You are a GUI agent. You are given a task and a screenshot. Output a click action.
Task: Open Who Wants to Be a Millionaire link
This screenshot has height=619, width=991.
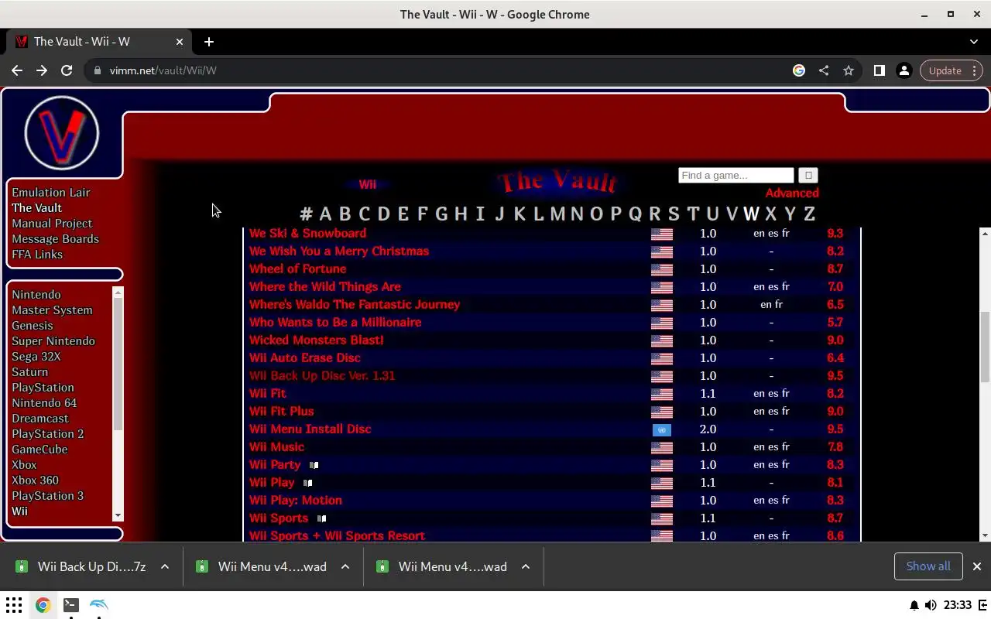point(335,323)
